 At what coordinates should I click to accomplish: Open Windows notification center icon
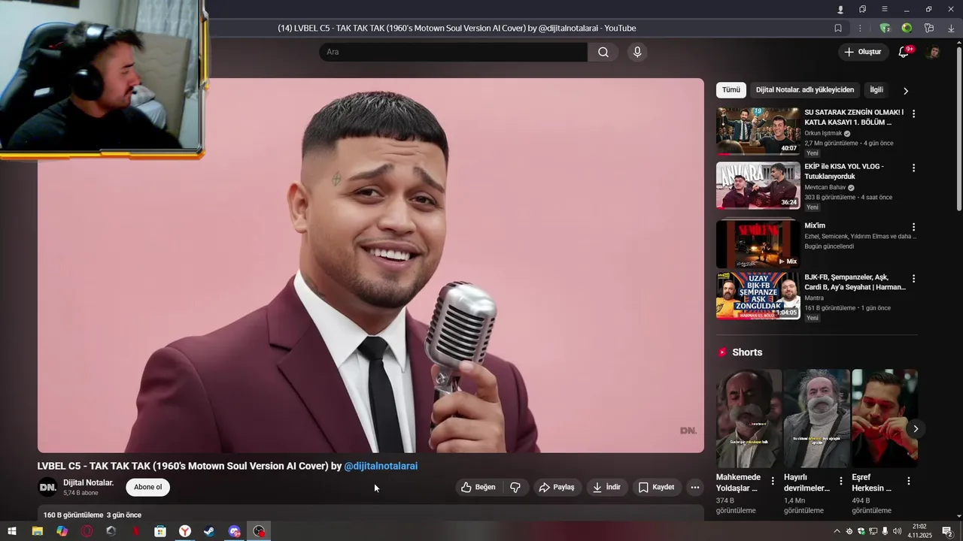[x=948, y=531]
